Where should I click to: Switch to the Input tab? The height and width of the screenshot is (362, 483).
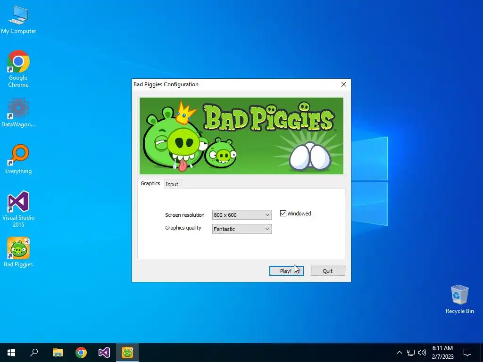click(172, 184)
